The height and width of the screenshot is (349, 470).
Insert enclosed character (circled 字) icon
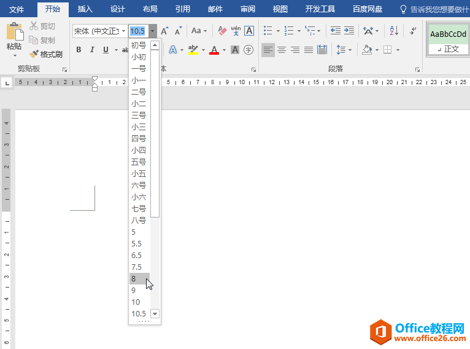point(248,50)
